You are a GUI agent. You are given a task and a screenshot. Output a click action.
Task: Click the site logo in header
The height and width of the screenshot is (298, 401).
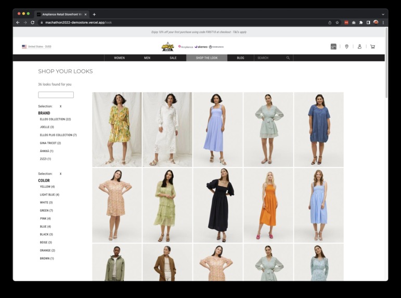tap(168, 47)
